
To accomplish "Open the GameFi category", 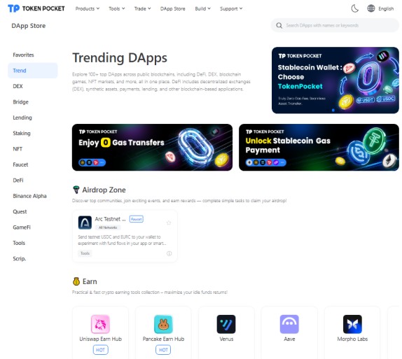I will pyautogui.click(x=22, y=227).
